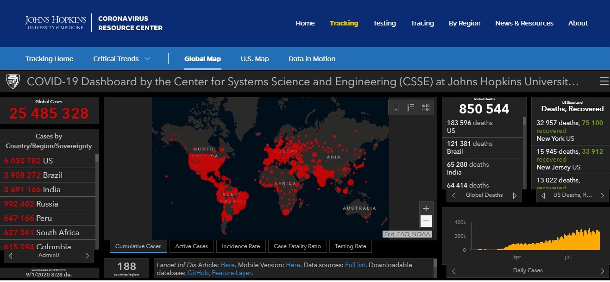
Task: Select Peru in country cases list
Action: point(48,218)
